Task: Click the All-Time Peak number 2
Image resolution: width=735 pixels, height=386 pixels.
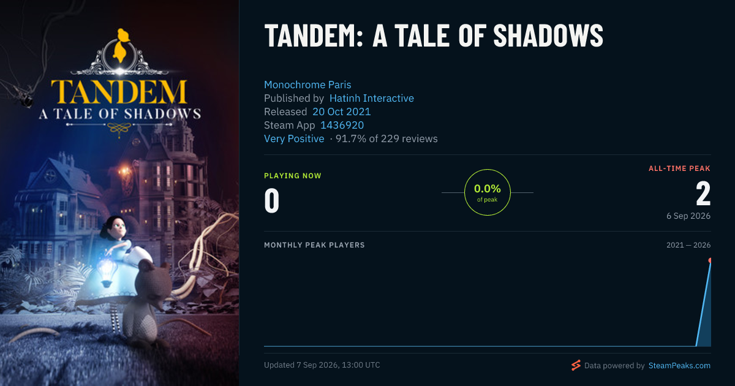Action: point(703,194)
